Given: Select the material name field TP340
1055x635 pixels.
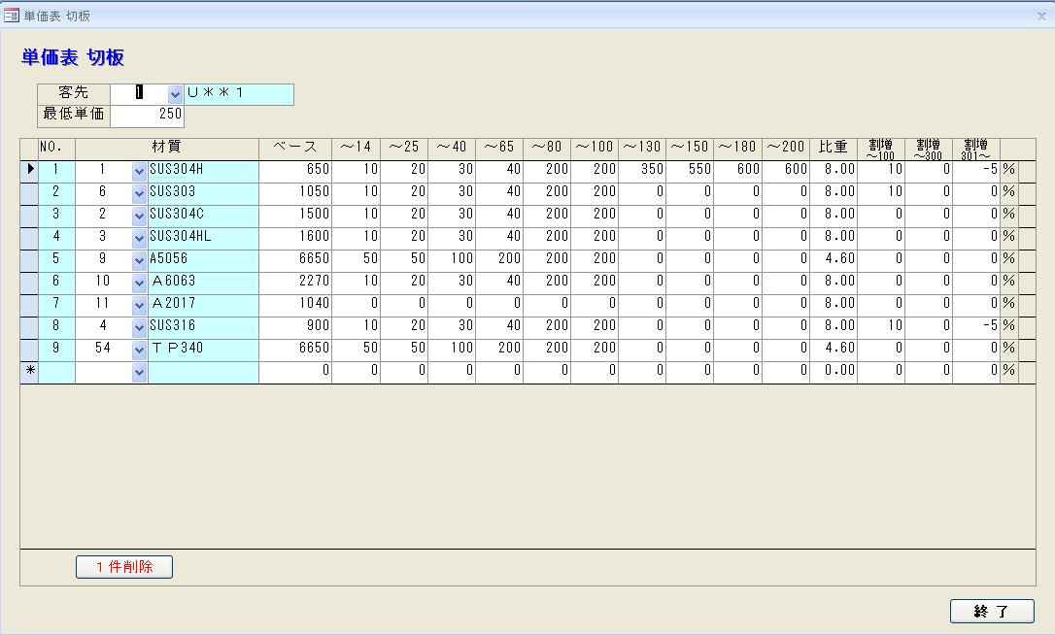Looking at the screenshot, I should click(x=203, y=349).
